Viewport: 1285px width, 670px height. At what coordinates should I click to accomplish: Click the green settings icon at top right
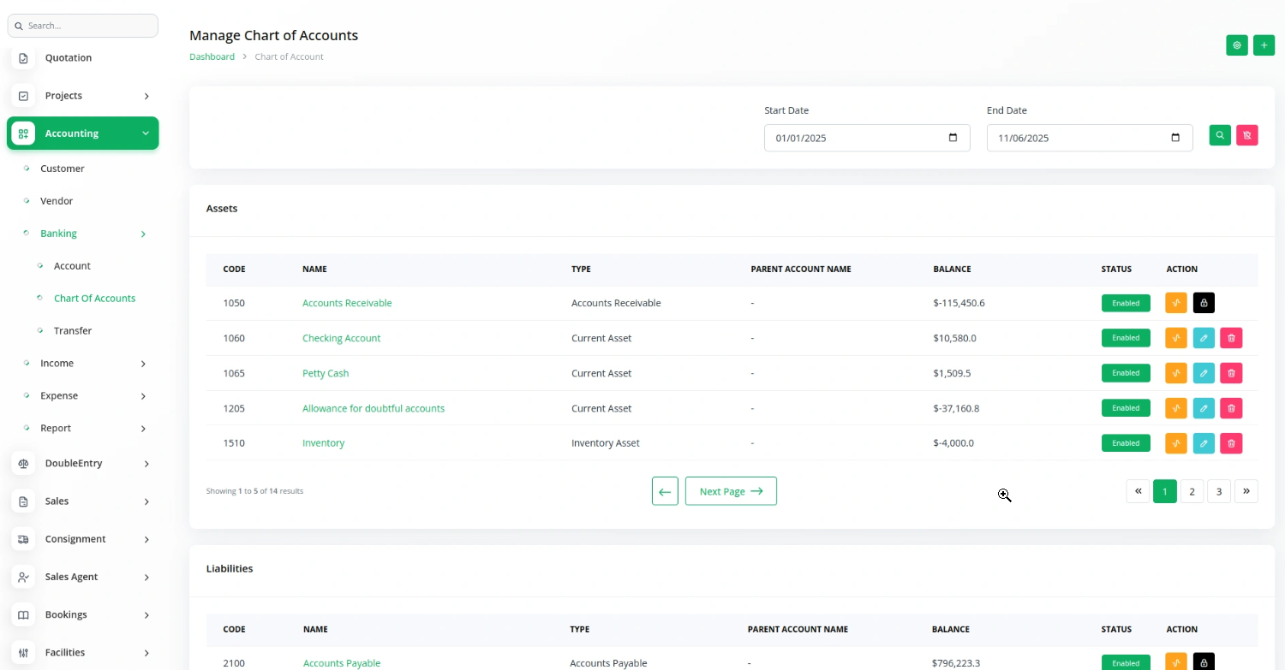pos(1236,45)
